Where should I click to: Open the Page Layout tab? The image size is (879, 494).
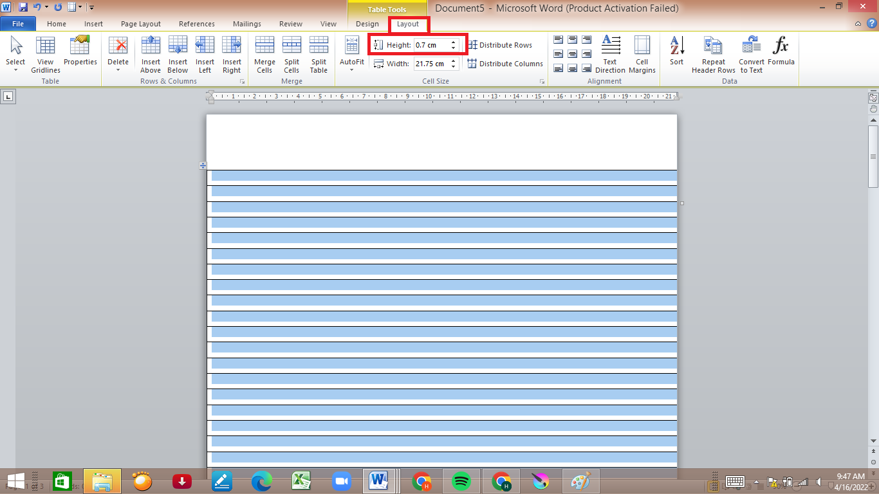coord(141,24)
